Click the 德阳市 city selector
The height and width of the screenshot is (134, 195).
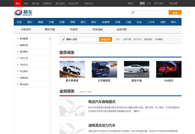[x=131, y=4]
